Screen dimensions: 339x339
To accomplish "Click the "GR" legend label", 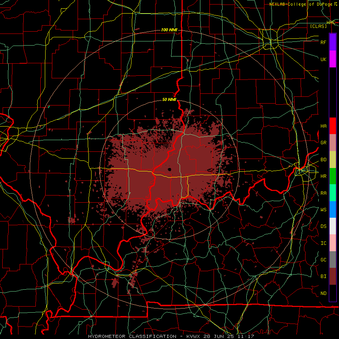I will coord(323,143).
